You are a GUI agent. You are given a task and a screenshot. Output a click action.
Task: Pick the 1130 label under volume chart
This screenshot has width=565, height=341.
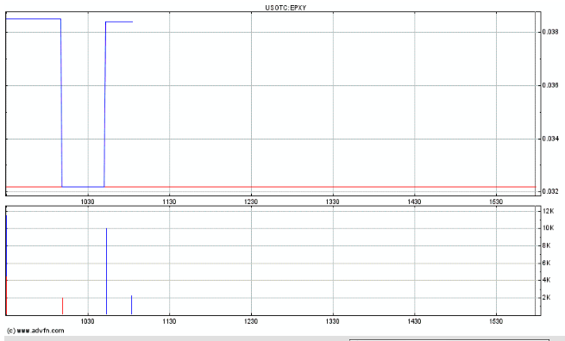coord(169,321)
